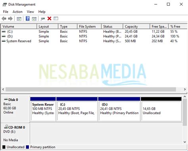Image resolution: width=188 pixels, height=151 pixels.
Task: Click the disk pane scroll up arrow
Action: coord(185,96)
